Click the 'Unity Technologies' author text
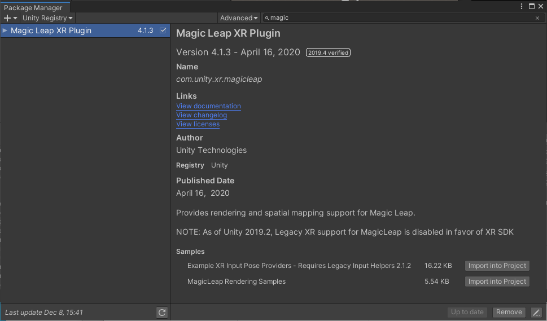The image size is (547, 321). pyautogui.click(x=211, y=150)
